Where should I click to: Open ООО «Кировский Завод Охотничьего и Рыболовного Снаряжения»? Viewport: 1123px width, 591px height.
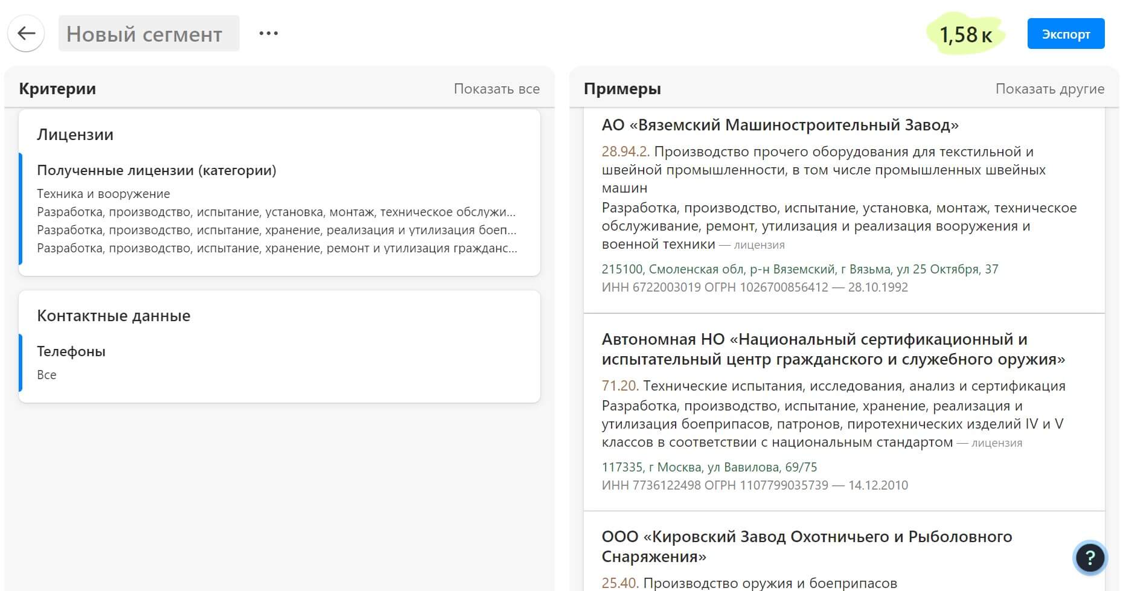tap(807, 546)
